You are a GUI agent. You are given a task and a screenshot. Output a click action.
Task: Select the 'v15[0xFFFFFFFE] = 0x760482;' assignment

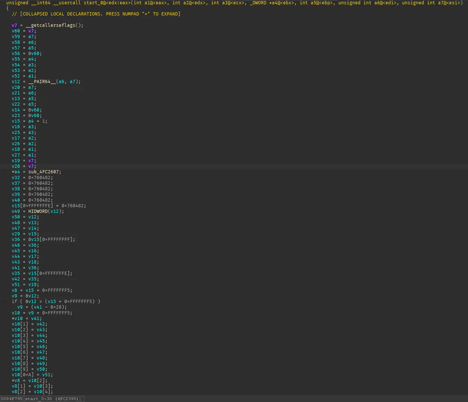[49, 206]
